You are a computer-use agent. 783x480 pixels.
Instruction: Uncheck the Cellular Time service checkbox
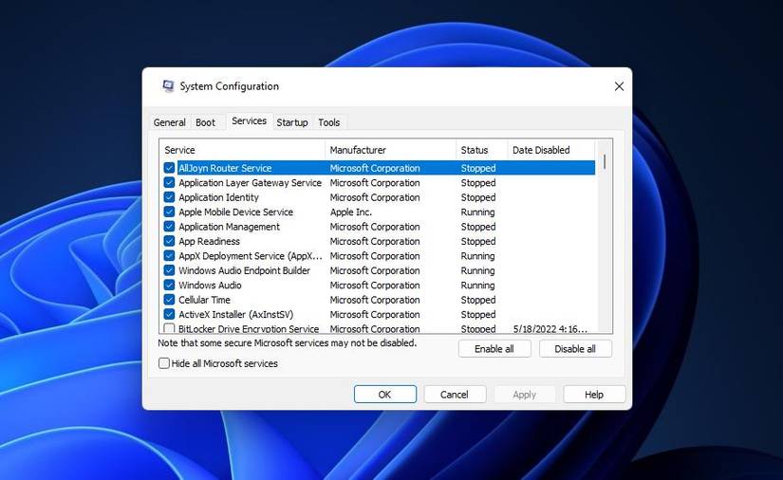[169, 300]
